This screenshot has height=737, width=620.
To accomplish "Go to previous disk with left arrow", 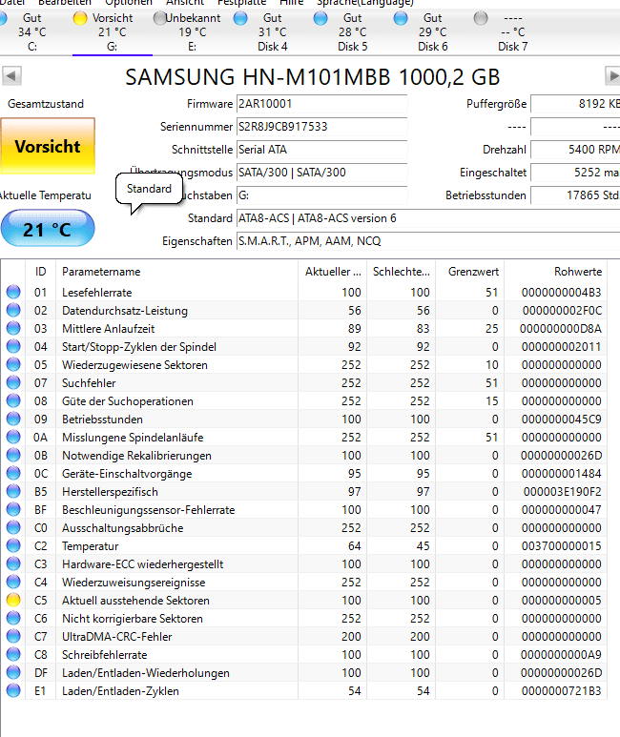I will [x=11, y=75].
